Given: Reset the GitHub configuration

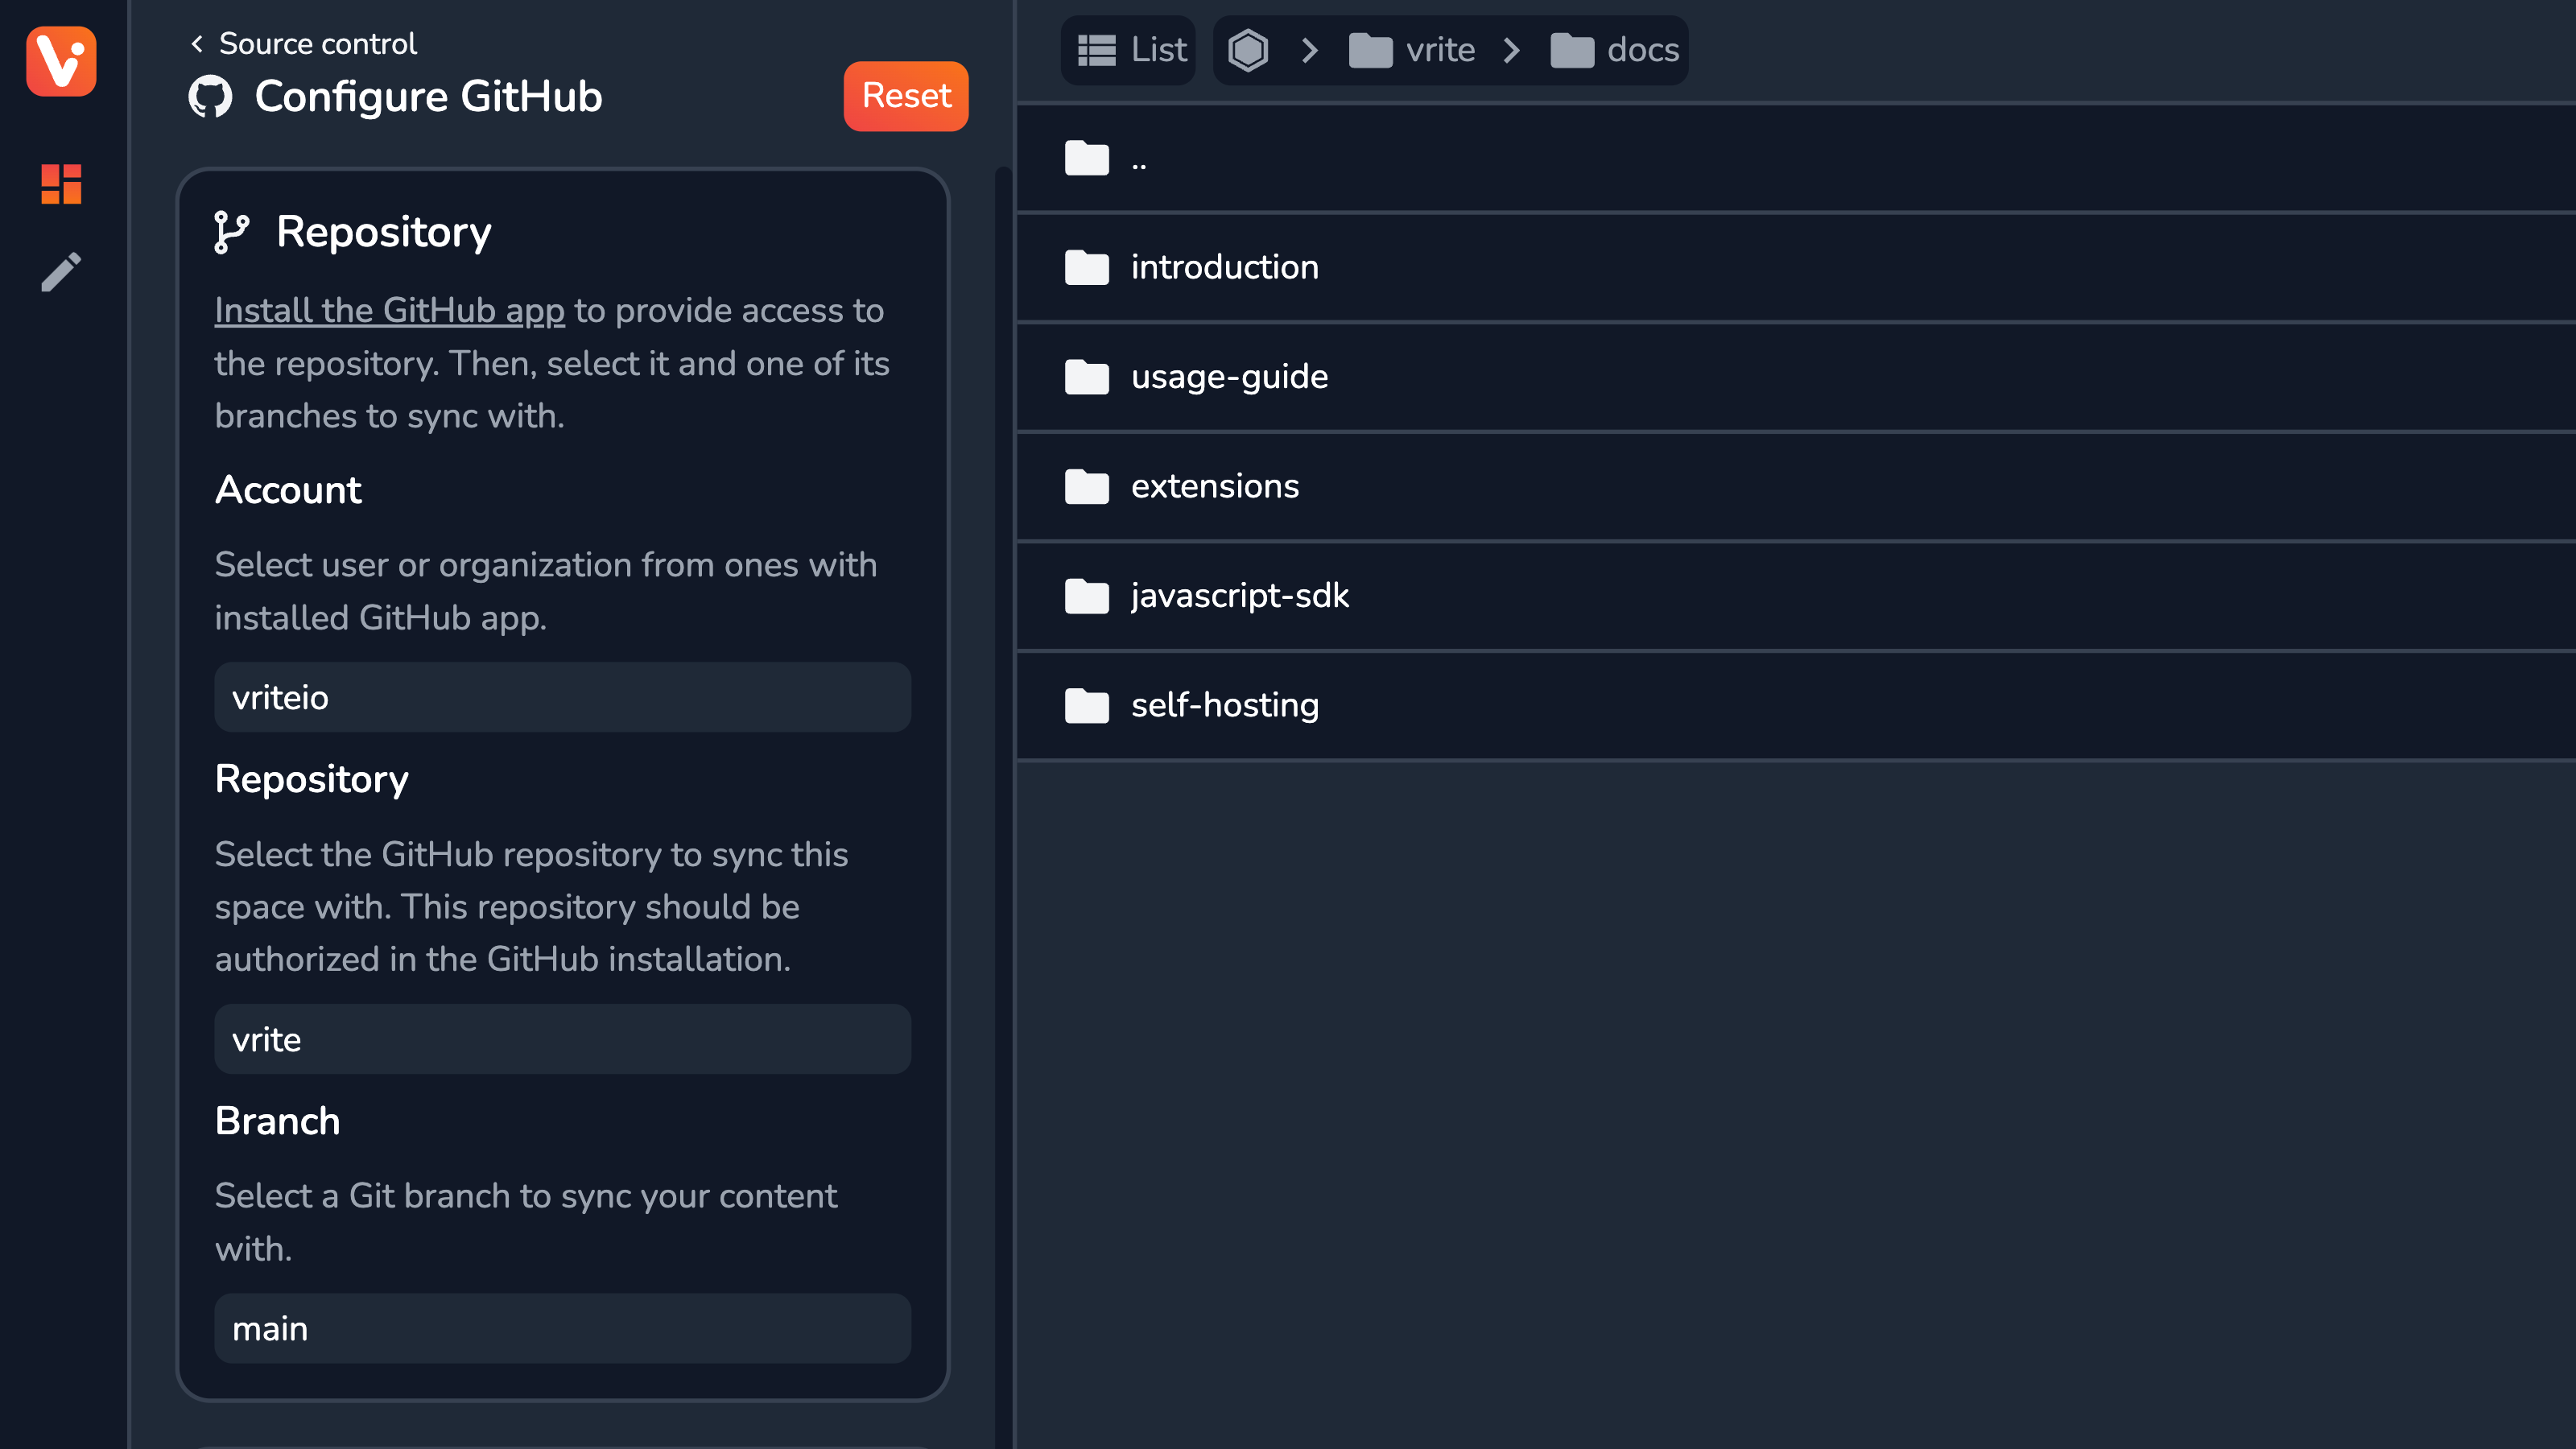Looking at the screenshot, I should [x=906, y=96].
